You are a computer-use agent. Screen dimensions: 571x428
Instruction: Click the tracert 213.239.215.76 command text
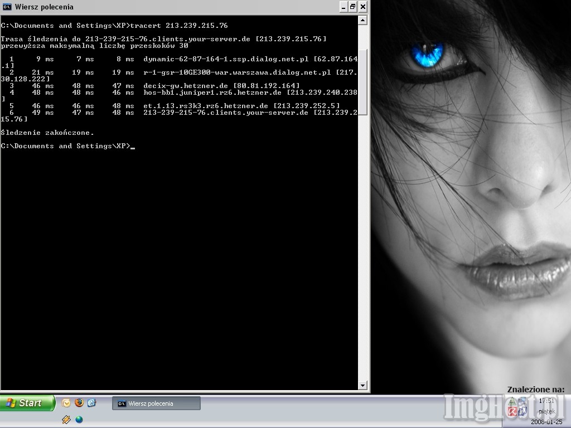point(179,26)
